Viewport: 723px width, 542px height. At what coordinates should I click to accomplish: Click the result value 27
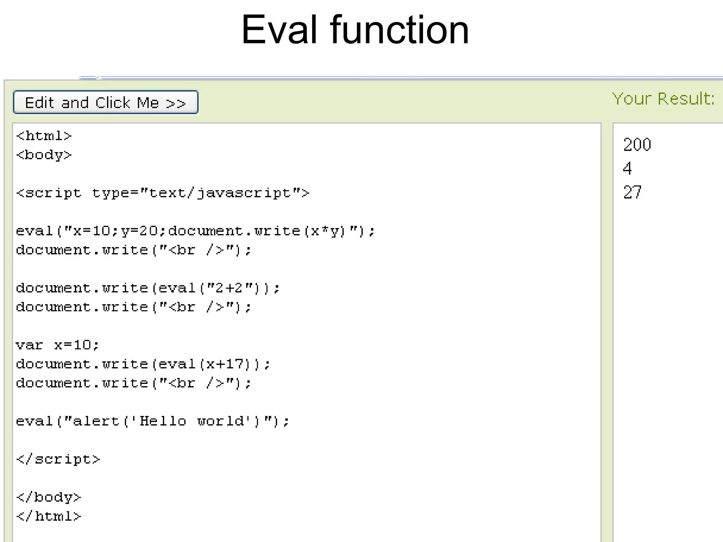coord(632,193)
